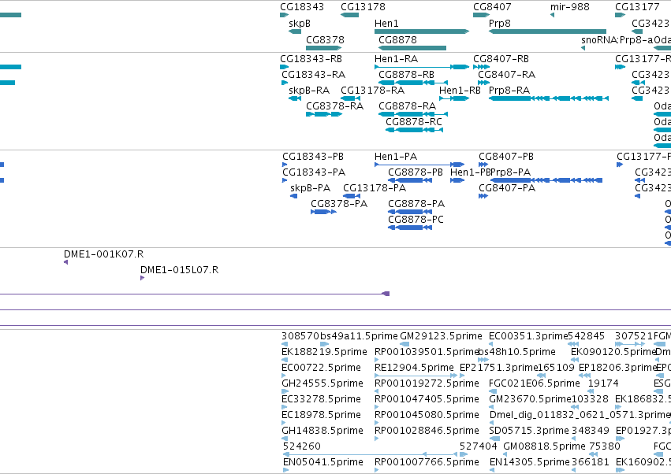The width and height of the screenshot is (671, 474).
Task: Open the RP001007766.5prime EST
Action: pos(427,463)
